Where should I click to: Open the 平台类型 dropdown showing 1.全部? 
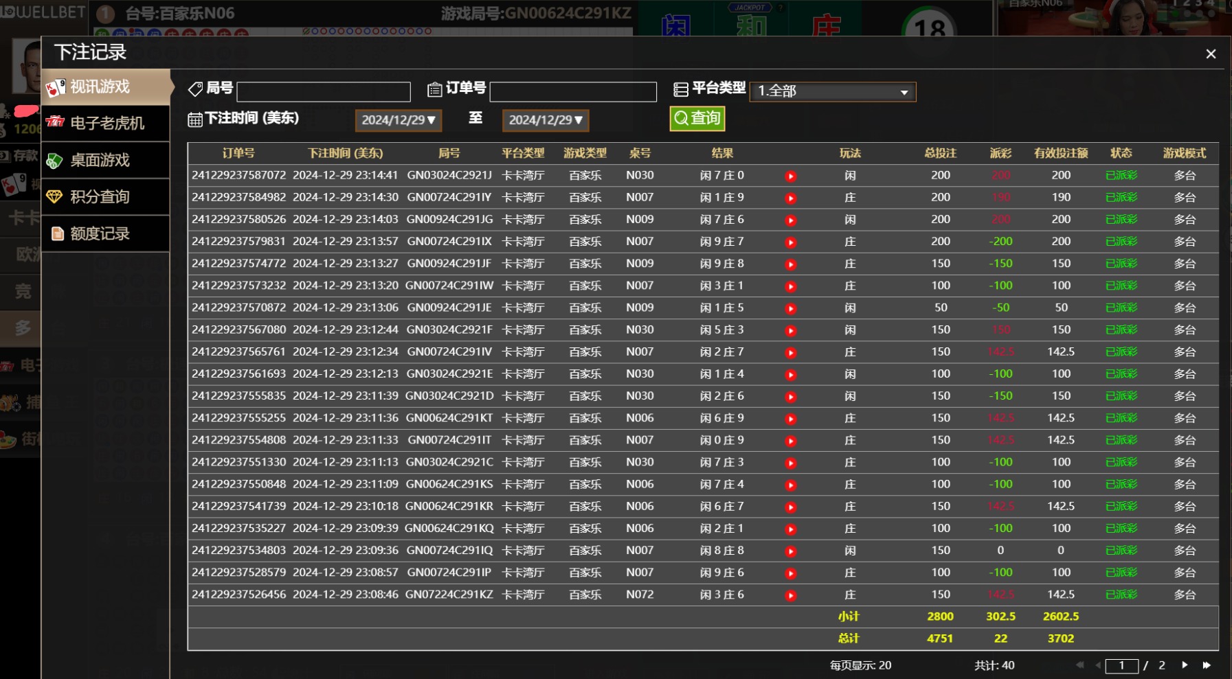[833, 91]
